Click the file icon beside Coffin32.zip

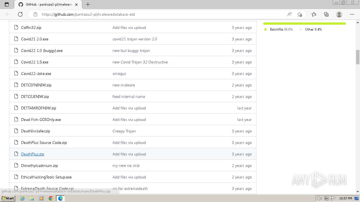pyautogui.click(x=16, y=27)
